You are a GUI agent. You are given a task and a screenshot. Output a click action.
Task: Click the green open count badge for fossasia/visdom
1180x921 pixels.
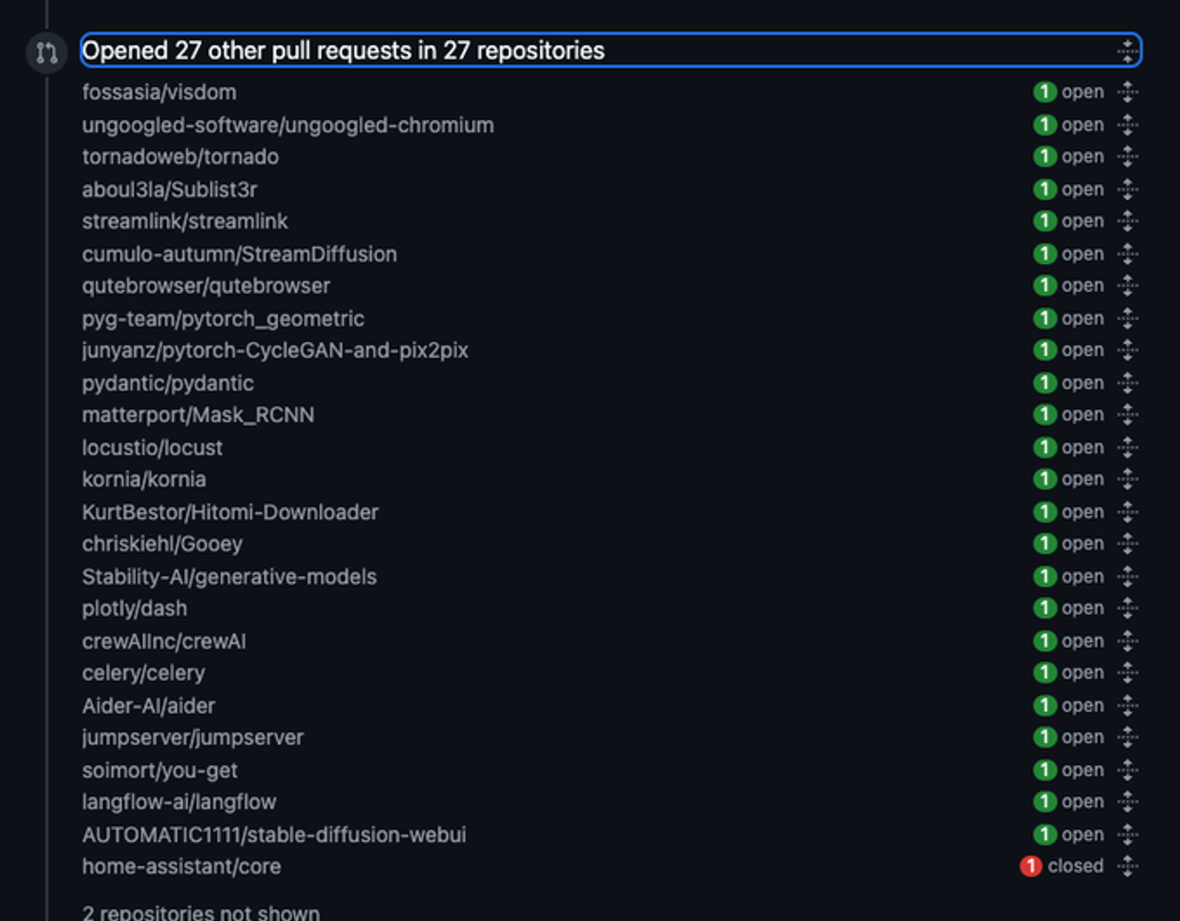pyautogui.click(x=1044, y=92)
